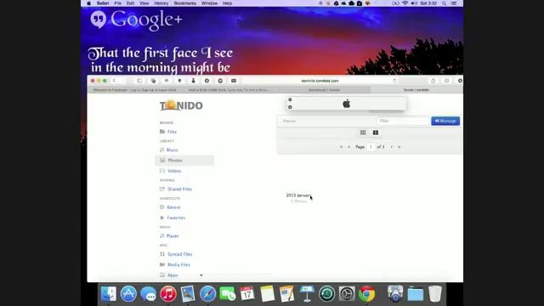This screenshot has height=306, width=544.
Task: Show all tabs in Safari
Action: pyautogui.click(x=446, y=81)
